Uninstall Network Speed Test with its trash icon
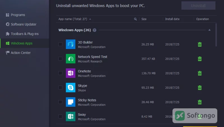Viewport: 224px width, 127px height. pos(200,59)
